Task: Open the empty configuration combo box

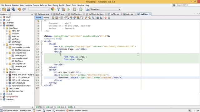Action: tap(39, 9)
